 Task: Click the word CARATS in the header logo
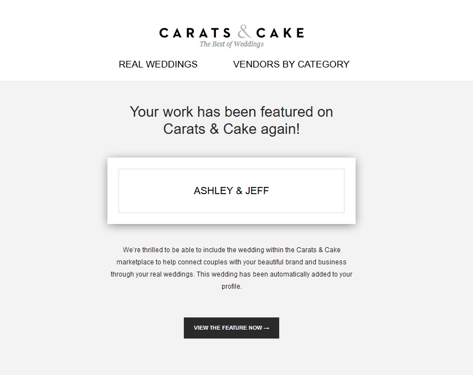click(x=195, y=33)
